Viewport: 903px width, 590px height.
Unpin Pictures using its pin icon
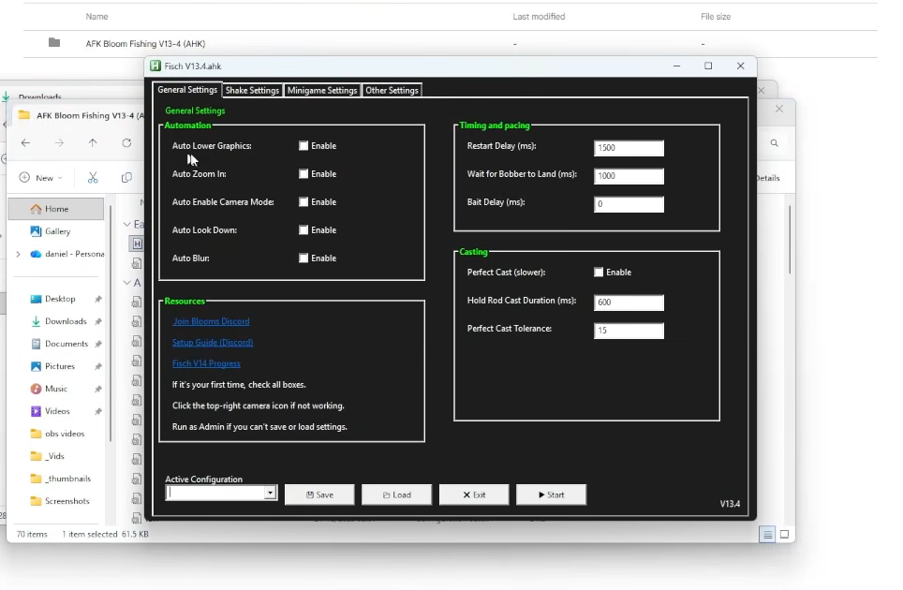[98, 367]
